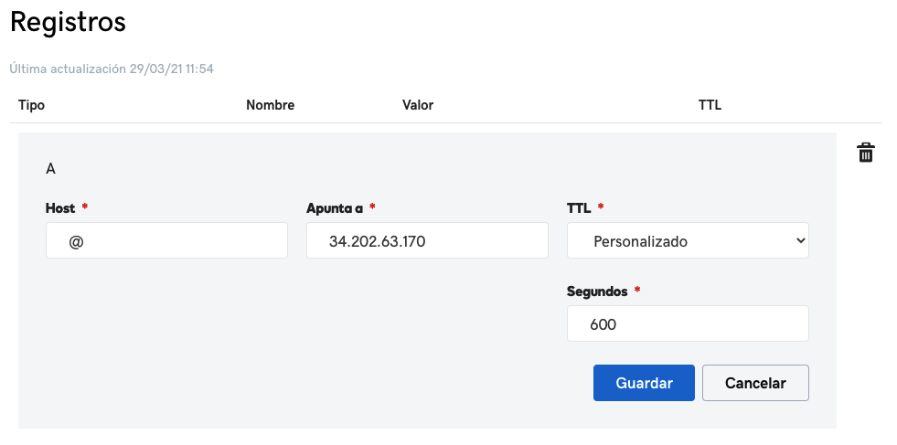Click the Última actualización timestamp text
The width and height of the screenshot is (897, 445).
112,69
